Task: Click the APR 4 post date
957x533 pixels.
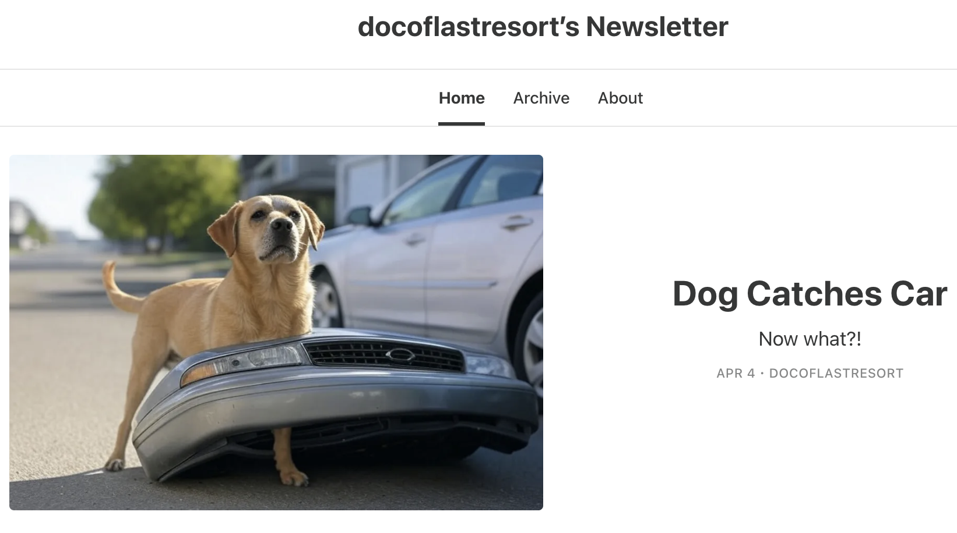Action: click(736, 374)
